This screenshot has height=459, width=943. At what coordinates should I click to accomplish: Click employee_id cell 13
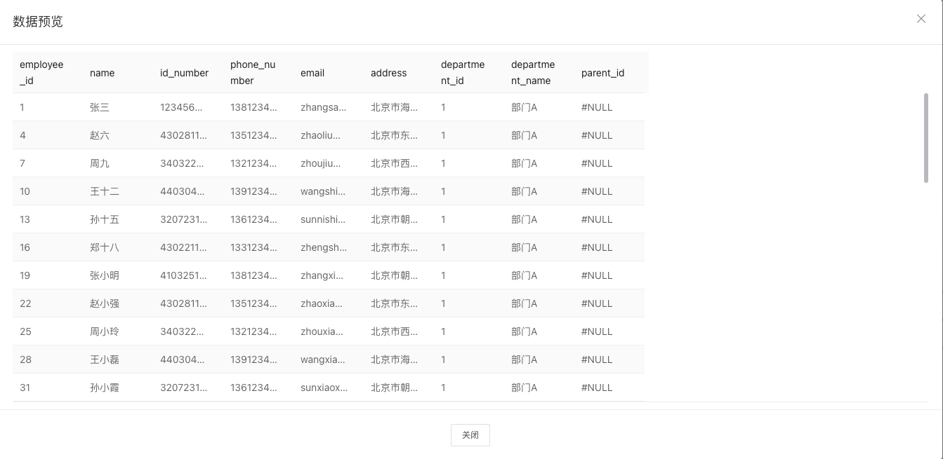pyautogui.click(x=25, y=219)
